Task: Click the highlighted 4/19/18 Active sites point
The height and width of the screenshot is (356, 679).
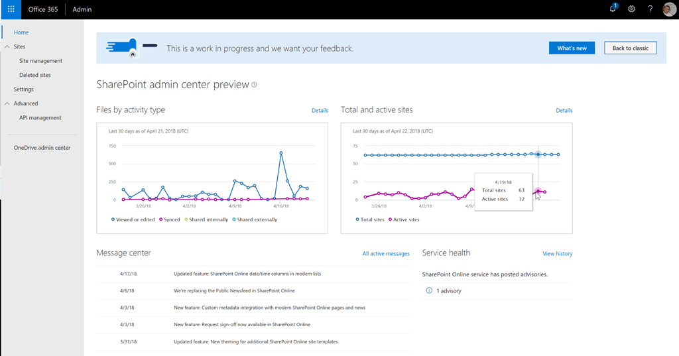Action: [538, 191]
